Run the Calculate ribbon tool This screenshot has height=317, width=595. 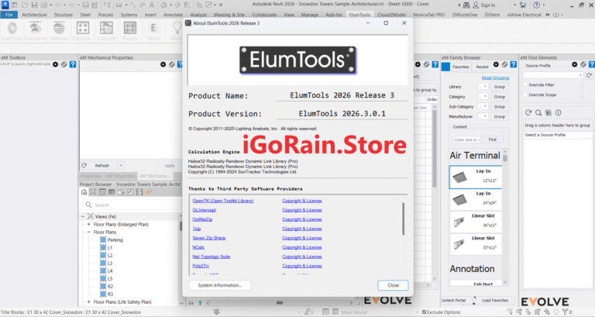click(x=106, y=31)
